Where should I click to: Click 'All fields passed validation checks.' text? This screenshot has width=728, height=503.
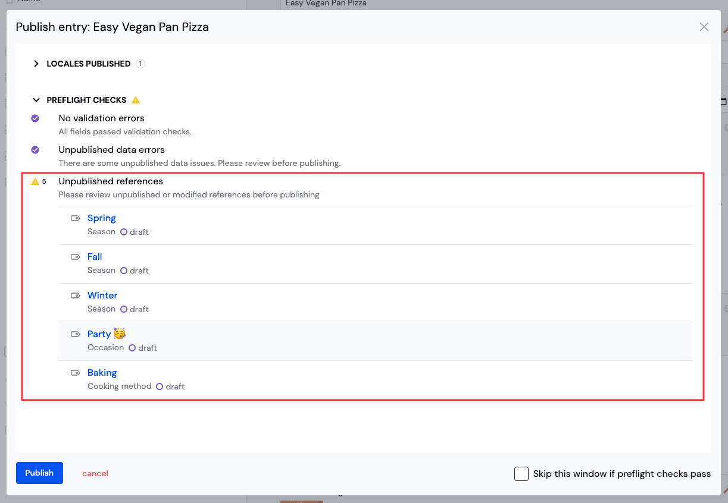pyautogui.click(x=125, y=131)
